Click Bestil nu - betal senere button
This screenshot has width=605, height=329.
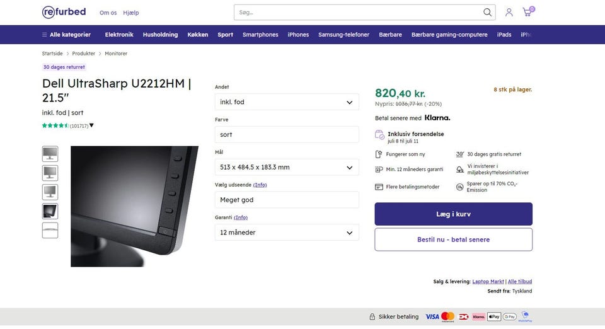point(453,240)
